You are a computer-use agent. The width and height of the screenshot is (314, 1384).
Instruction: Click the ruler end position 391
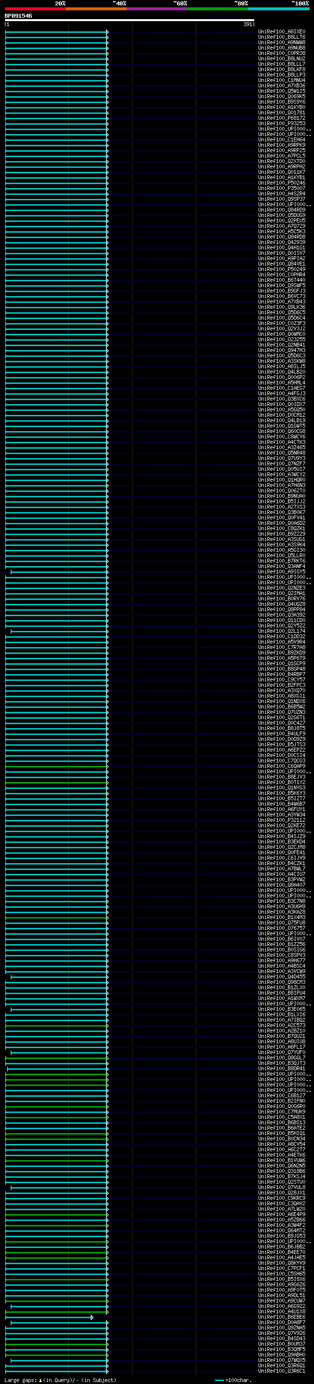pos(247,24)
